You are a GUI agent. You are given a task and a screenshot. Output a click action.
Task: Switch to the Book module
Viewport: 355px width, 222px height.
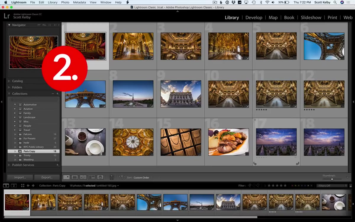(289, 17)
